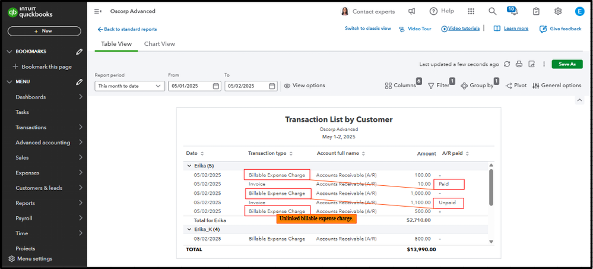The image size is (593, 269).
Task: Export the report via export icon
Action: pyautogui.click(x=531, y=64)
